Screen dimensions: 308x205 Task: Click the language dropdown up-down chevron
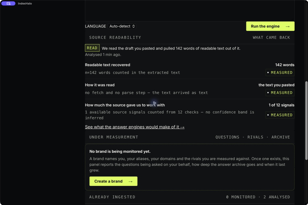click(x=133, y=26)
